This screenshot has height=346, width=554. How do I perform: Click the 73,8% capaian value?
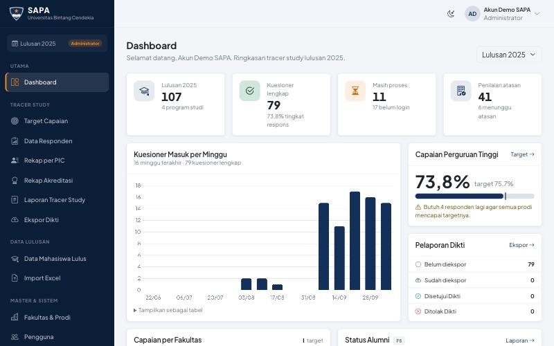click(443, 182)
